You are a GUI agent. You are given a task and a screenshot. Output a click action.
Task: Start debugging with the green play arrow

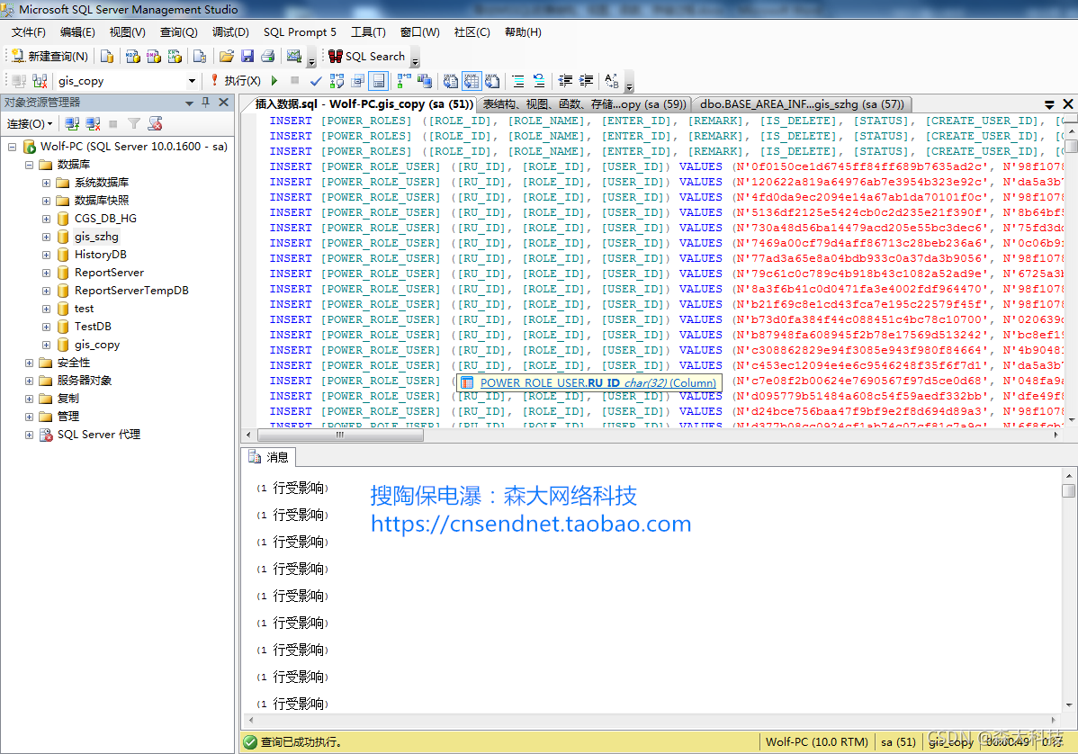(x=275, y=81)
